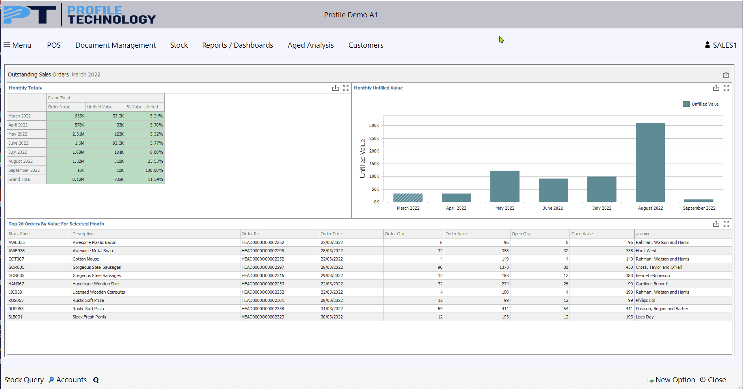The height and width of the screenshot is (389, 743).
Task: Click the Stock Query link
Action: coord(24,380)
